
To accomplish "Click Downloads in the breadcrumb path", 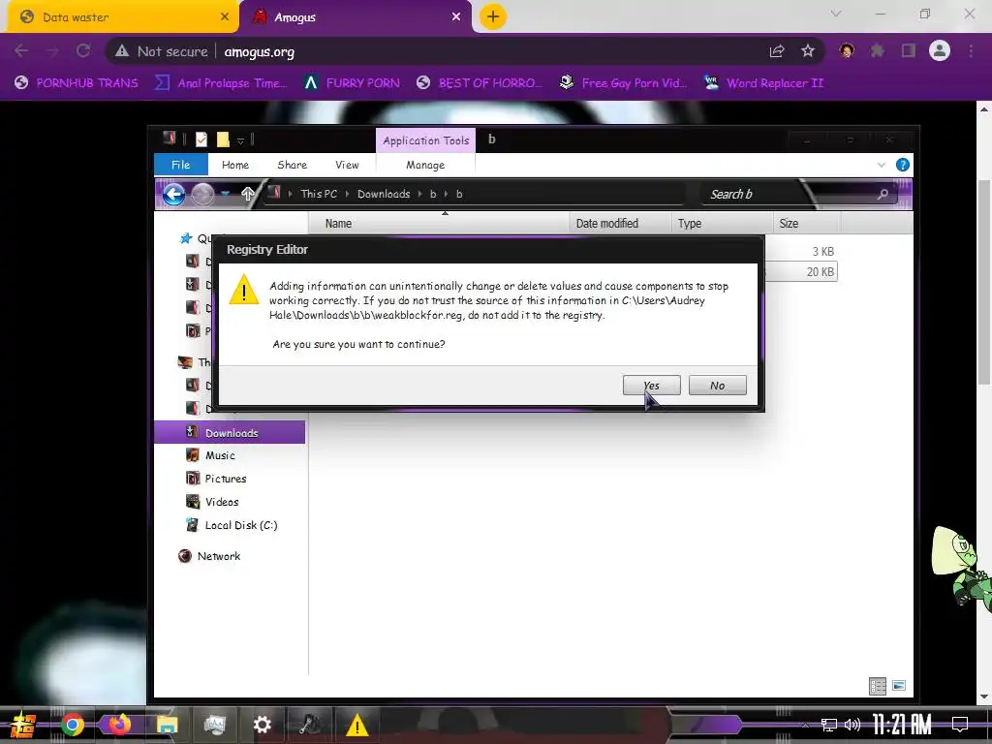I will [x=384, y=194].
